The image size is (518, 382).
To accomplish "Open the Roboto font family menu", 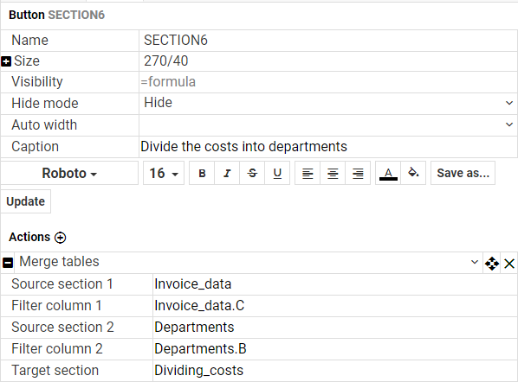I will (x=69, y=173).
